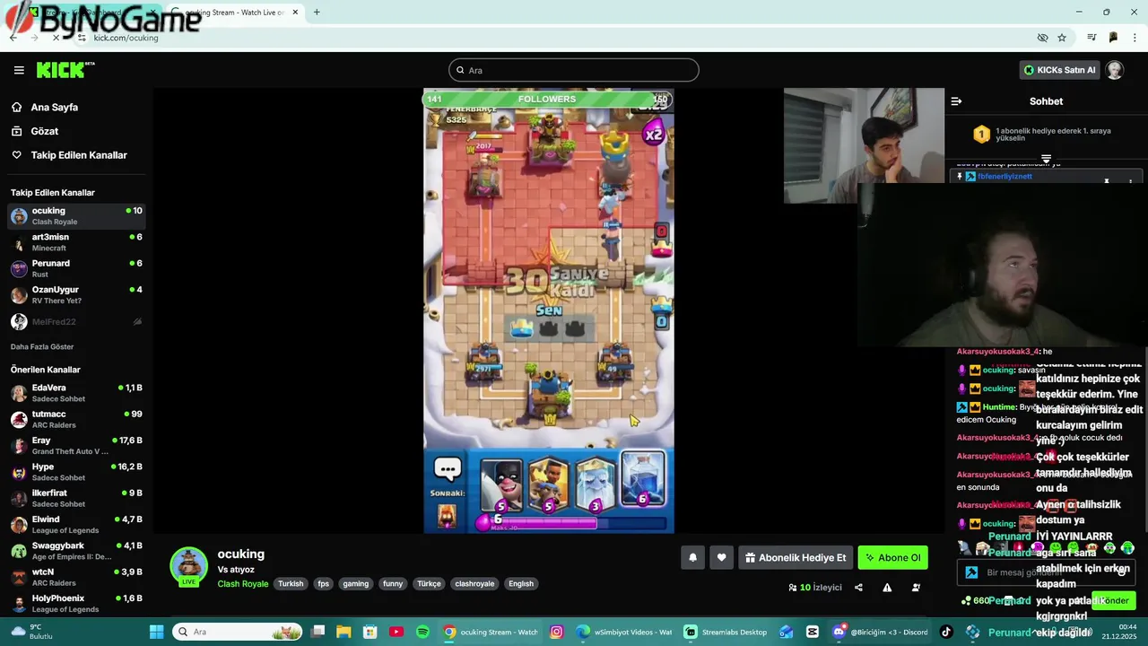
Task: Select the clashroyale tag
Action: coord(474,583)
